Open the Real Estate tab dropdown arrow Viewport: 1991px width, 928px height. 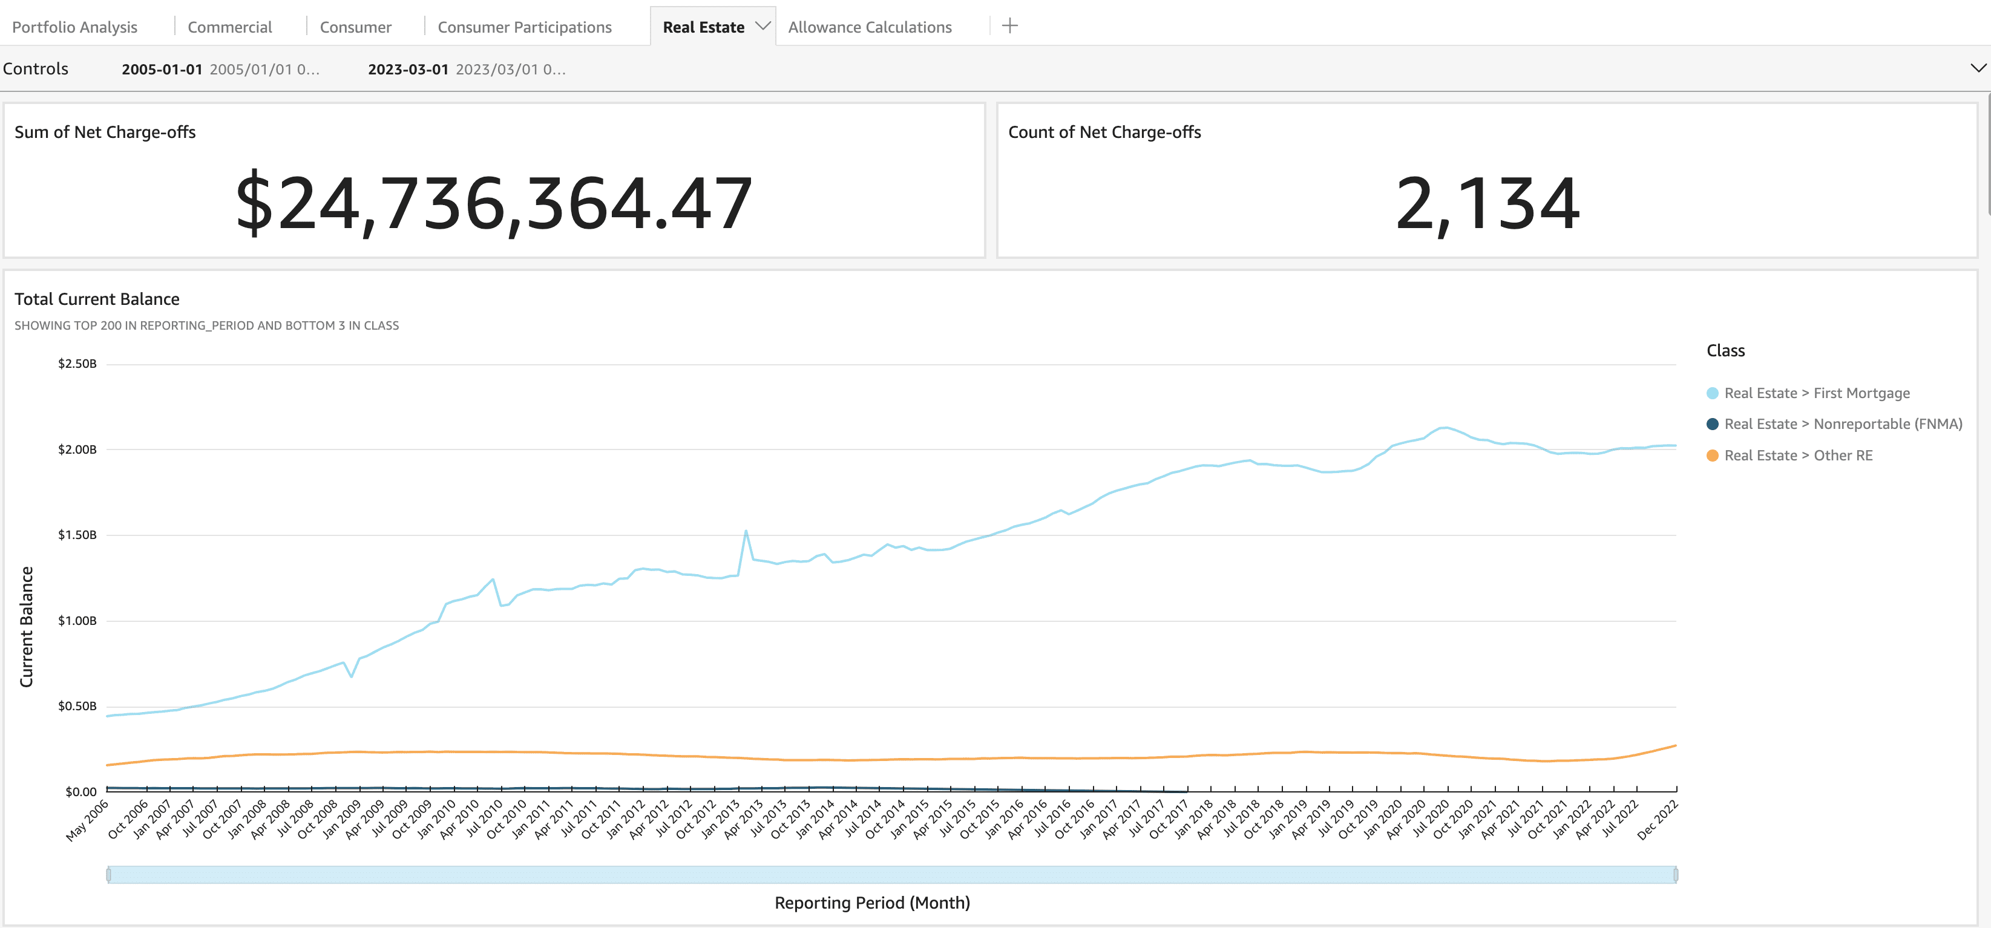point(762,26)
